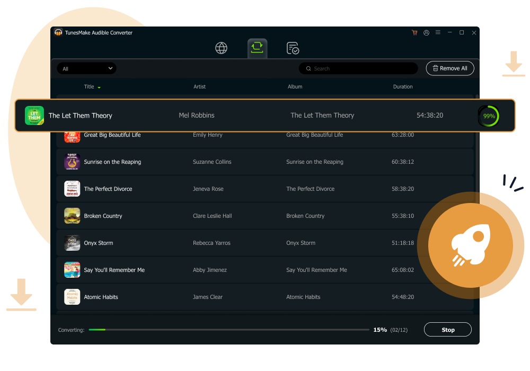Select The Perfect Divorce title
This screenshot has height=371, width=530.
[108, 189]
